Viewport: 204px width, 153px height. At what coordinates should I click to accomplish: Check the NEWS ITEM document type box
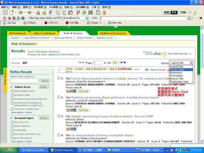[12, 126]
